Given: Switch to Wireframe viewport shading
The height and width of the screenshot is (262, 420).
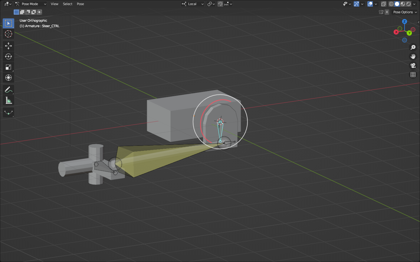Looking at the screenshot, I should point(391,4).
